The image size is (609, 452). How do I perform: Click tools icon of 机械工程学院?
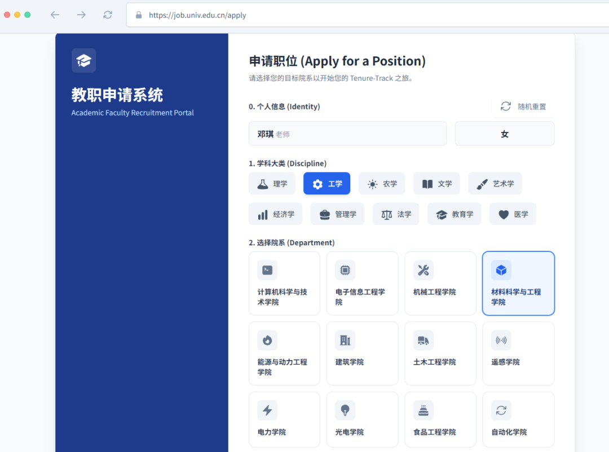click(423, 270)
